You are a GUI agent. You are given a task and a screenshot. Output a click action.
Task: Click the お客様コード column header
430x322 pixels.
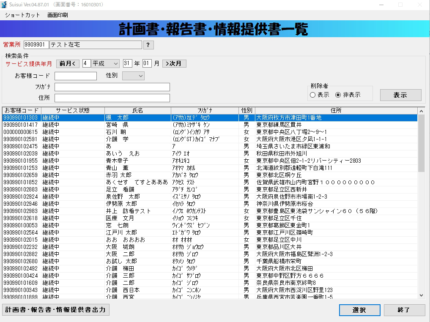[22, 110]
